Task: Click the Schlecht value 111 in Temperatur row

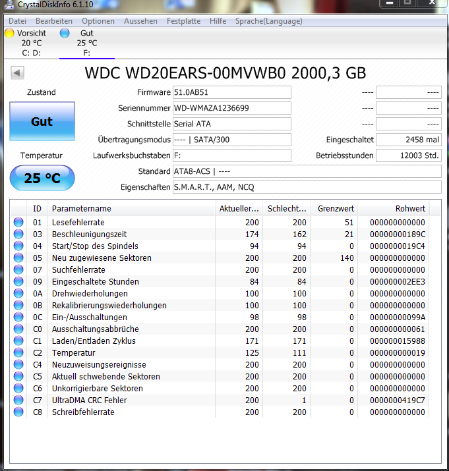Action: click(x=299, y=352)
